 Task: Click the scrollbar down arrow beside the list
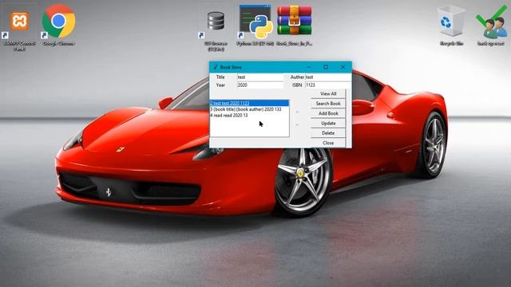tap(297, 124)
